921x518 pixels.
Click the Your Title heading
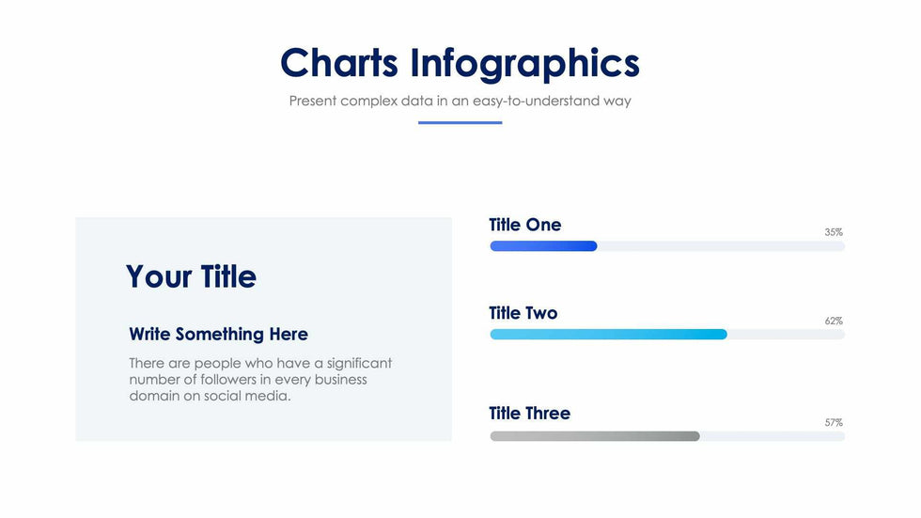pos(191,276)
